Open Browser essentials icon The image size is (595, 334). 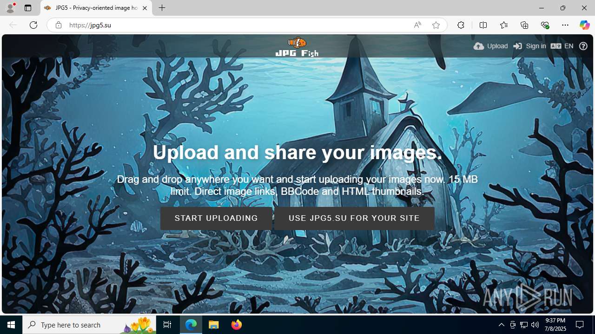[545, 25]
